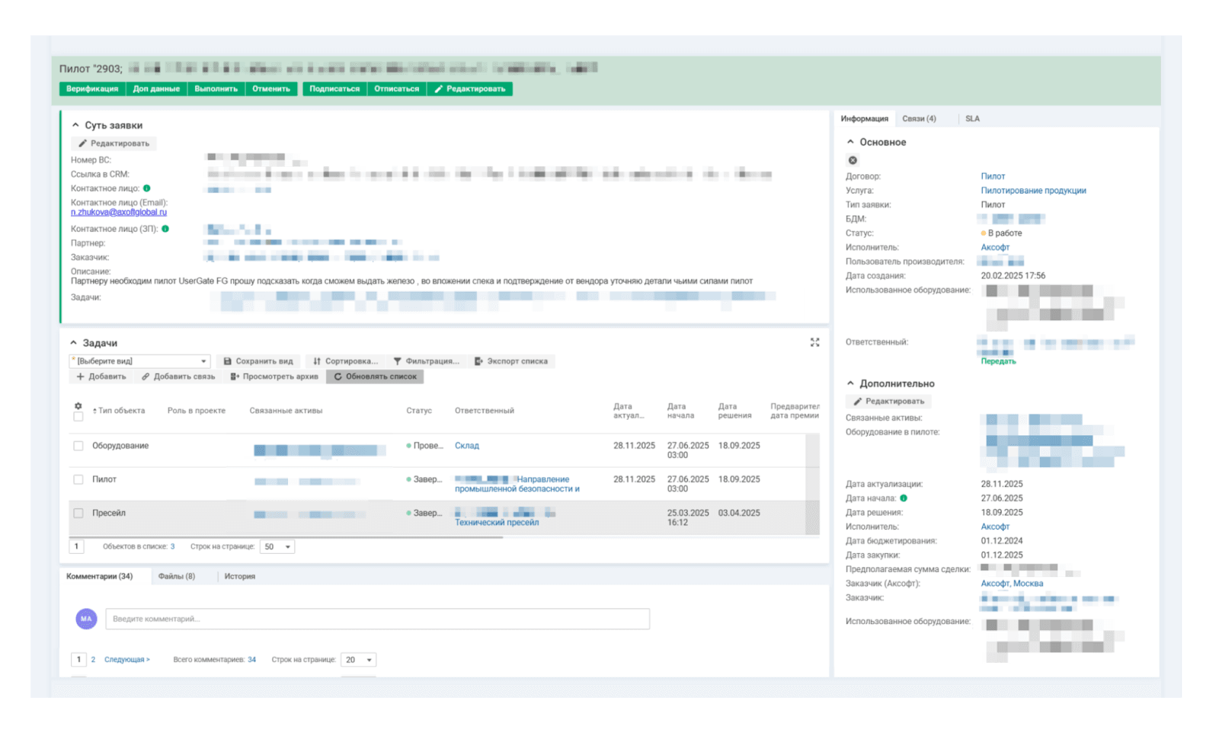The image size is (1219, 733).
Task: Click the Введите комментарий input field
Action: [377, 619]
